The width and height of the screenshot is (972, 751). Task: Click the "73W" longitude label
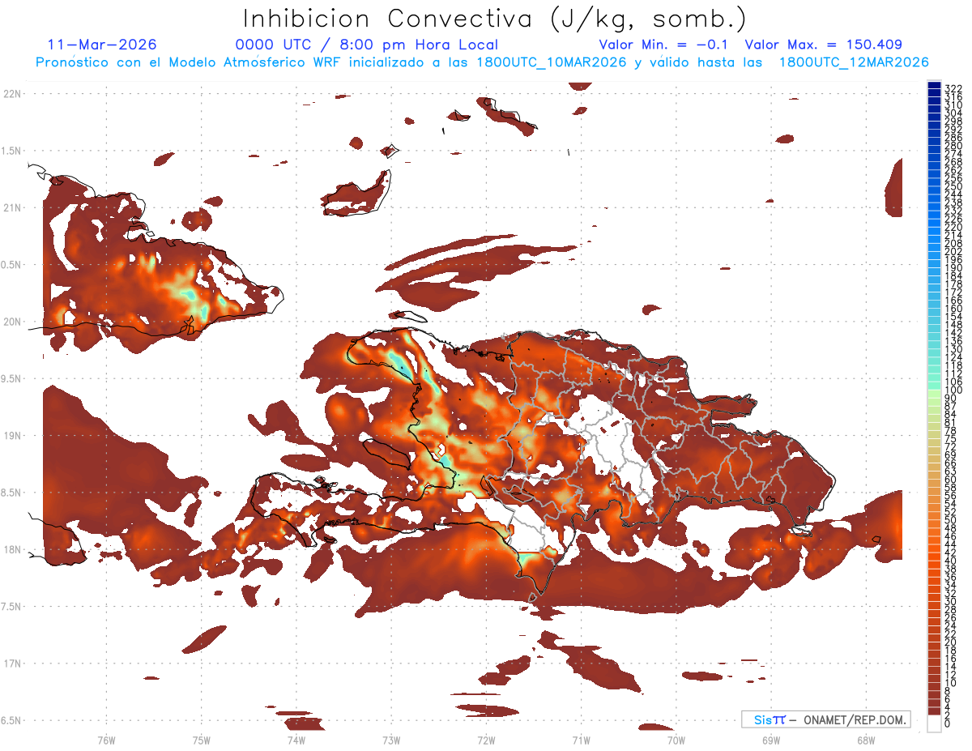coord(391,740)
